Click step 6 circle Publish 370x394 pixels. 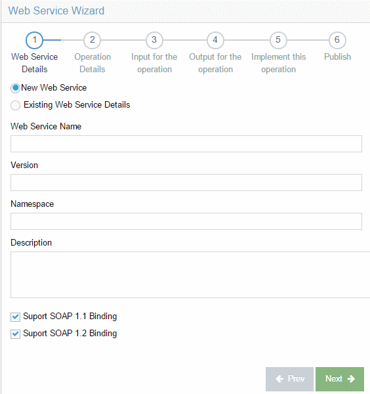point(337,40)
